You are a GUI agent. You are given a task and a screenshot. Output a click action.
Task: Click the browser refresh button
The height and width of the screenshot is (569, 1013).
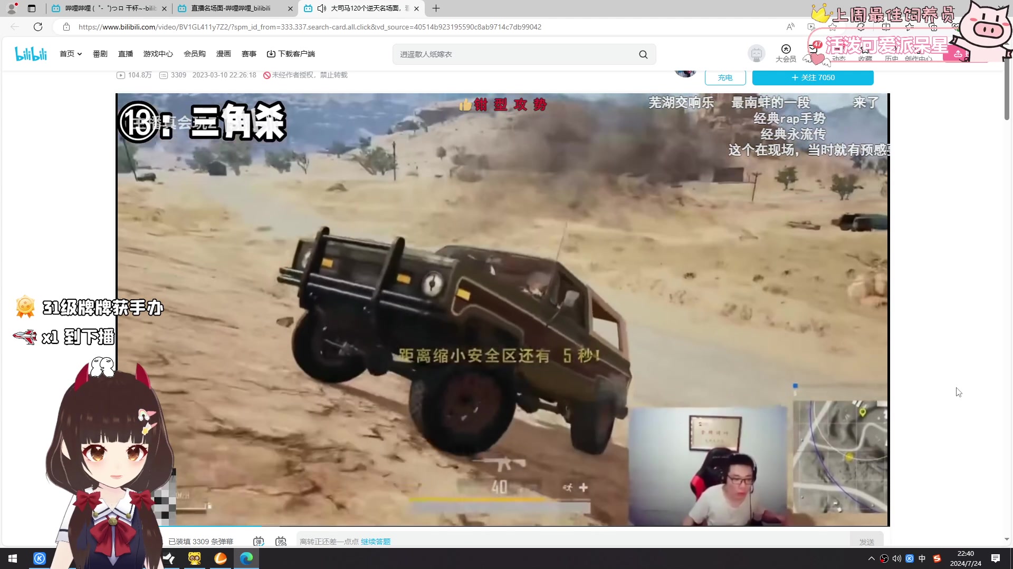(38, 27)
